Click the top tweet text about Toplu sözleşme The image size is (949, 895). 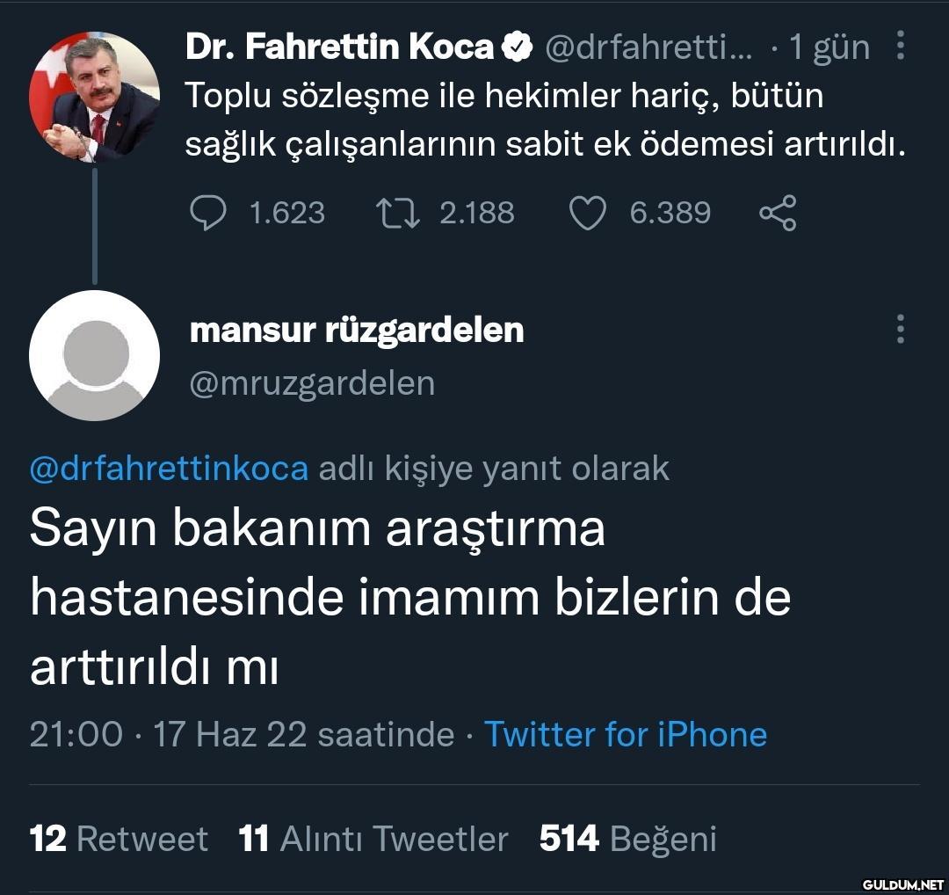click(545, 120)
